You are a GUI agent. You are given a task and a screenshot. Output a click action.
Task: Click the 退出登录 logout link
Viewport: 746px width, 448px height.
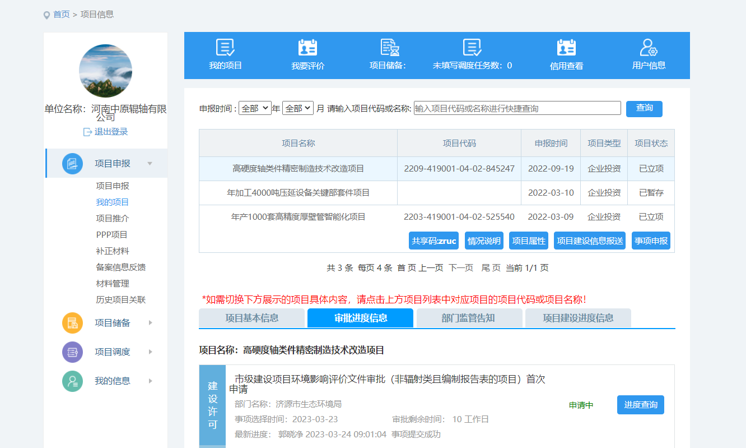105,132
